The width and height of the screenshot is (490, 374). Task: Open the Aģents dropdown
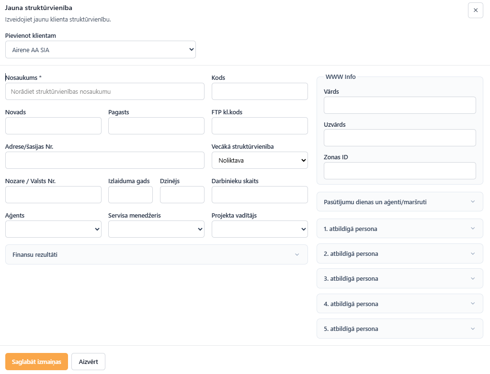(54, 229)
